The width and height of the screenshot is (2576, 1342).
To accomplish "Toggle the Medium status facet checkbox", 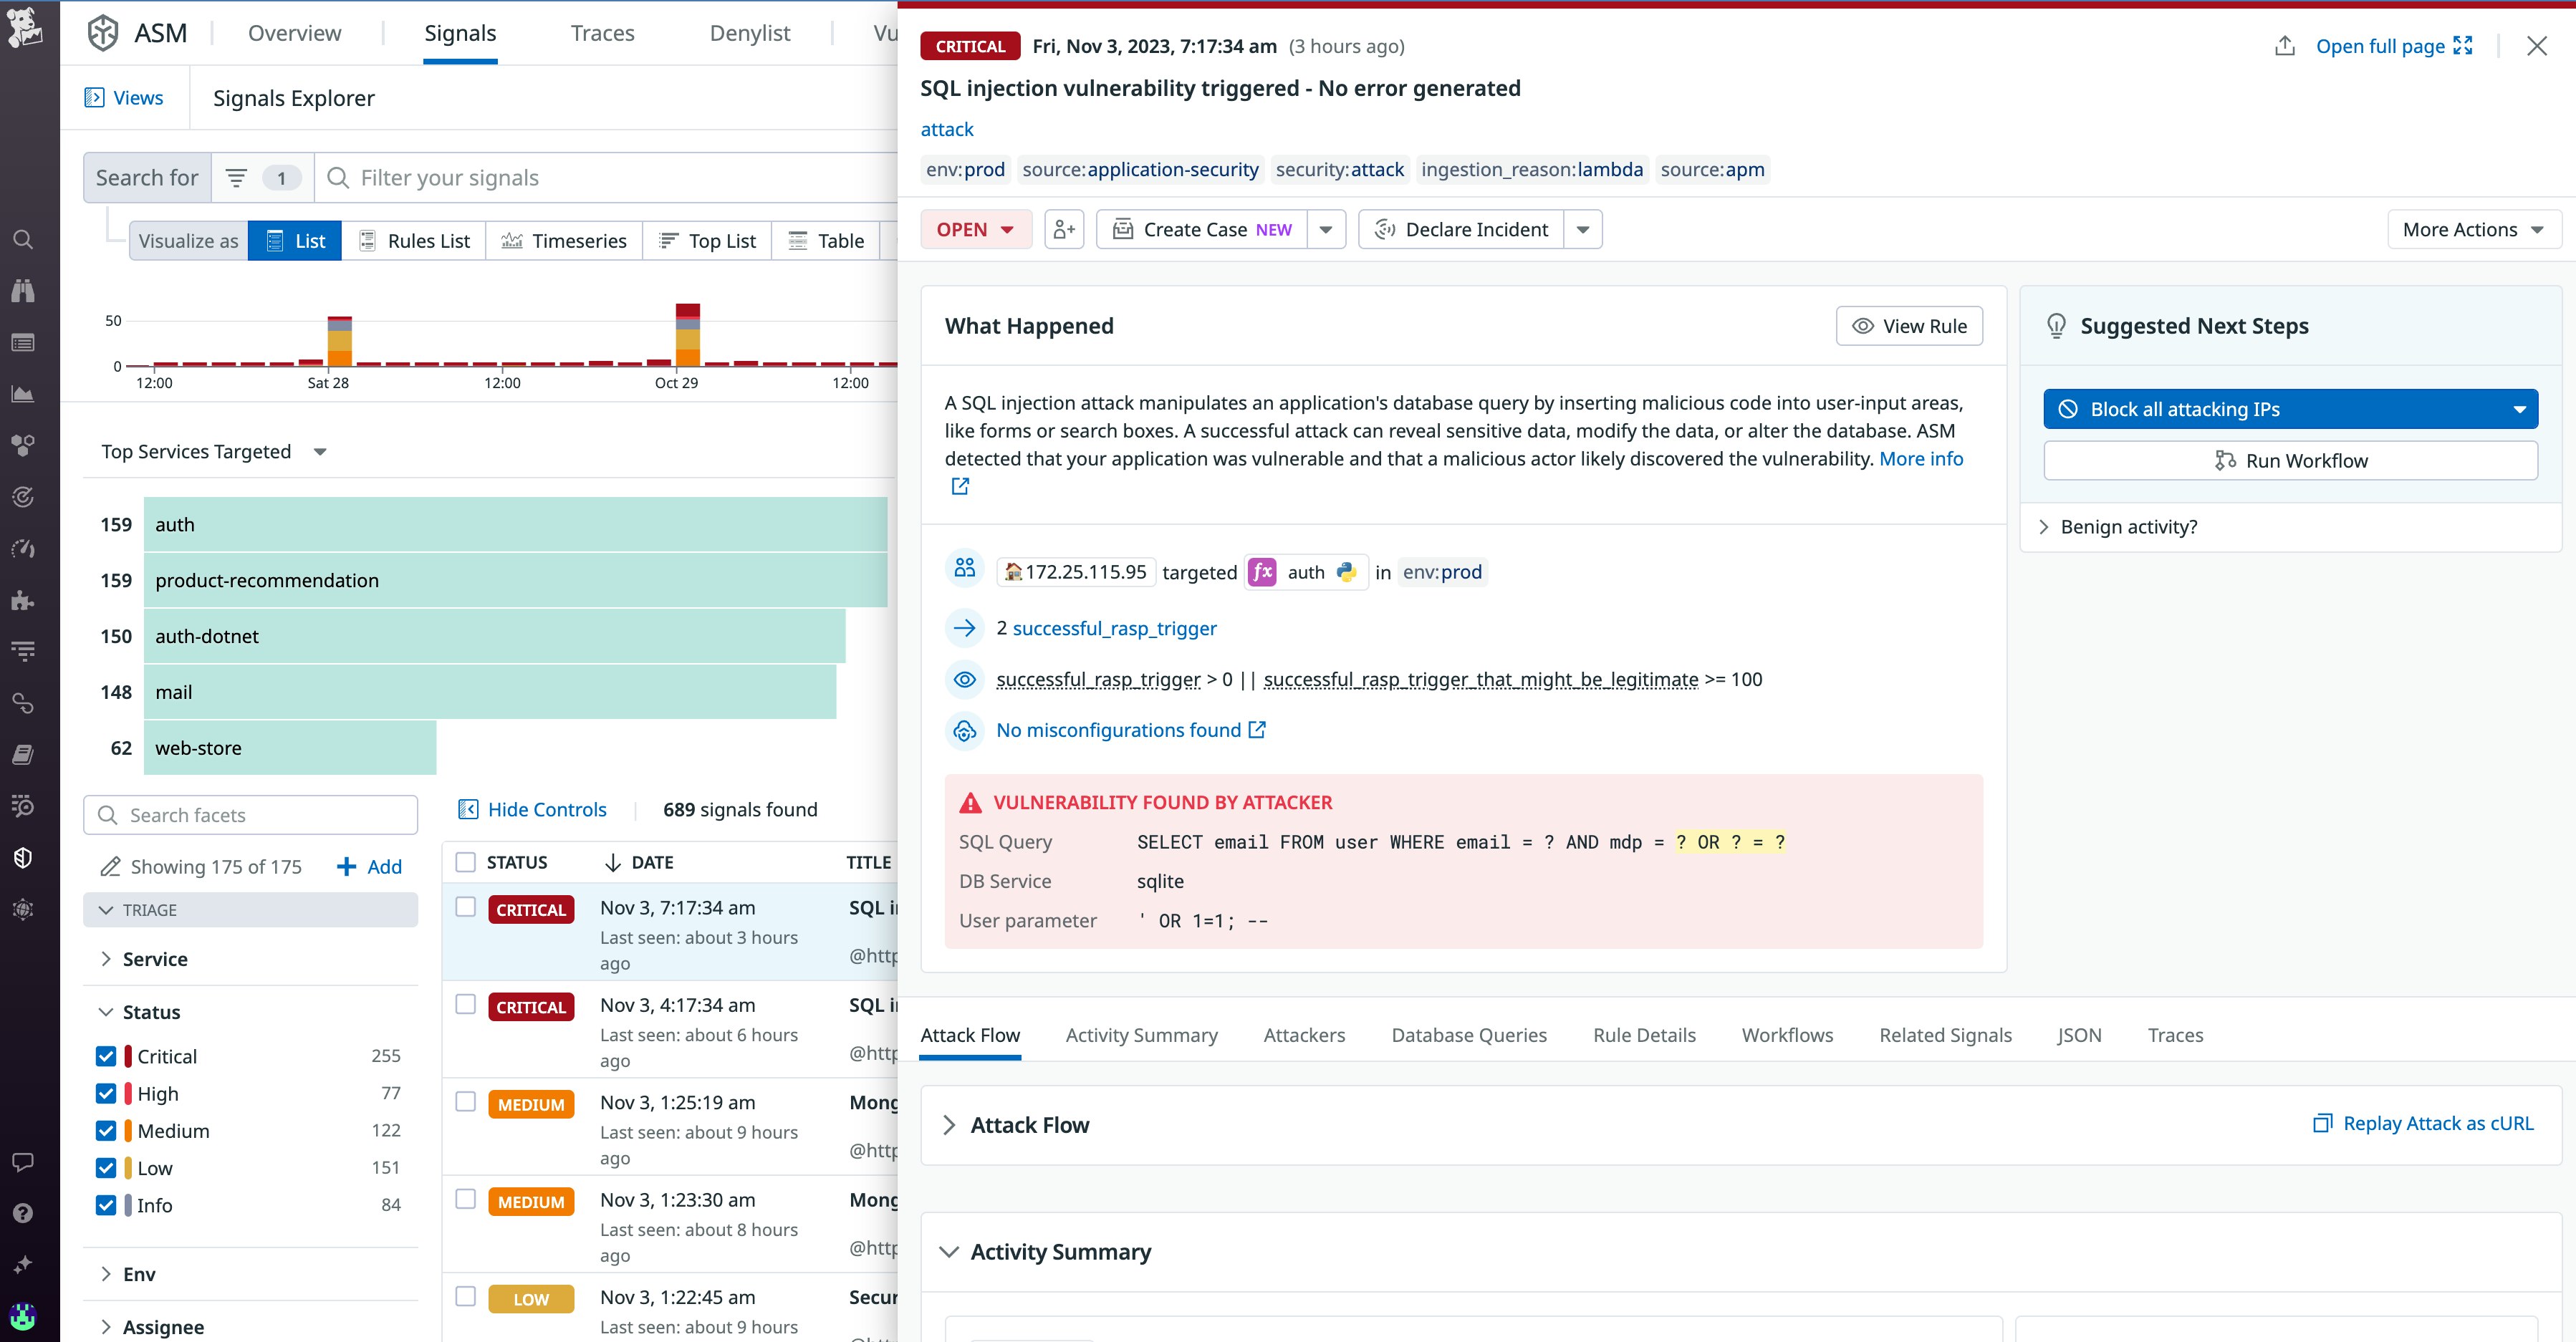I will click(x=106, y=1131).
